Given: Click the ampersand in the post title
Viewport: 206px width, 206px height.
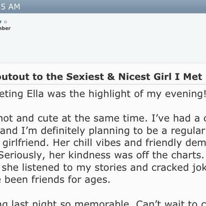Looking at the screenshot, I should 111,77.
